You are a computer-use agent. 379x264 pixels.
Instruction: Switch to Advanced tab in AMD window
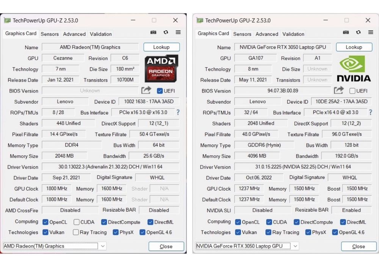(74, 34)
